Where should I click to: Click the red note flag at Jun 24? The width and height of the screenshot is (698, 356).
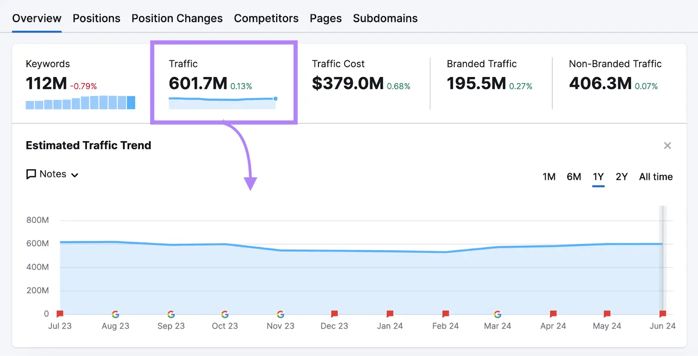[663, 314]
